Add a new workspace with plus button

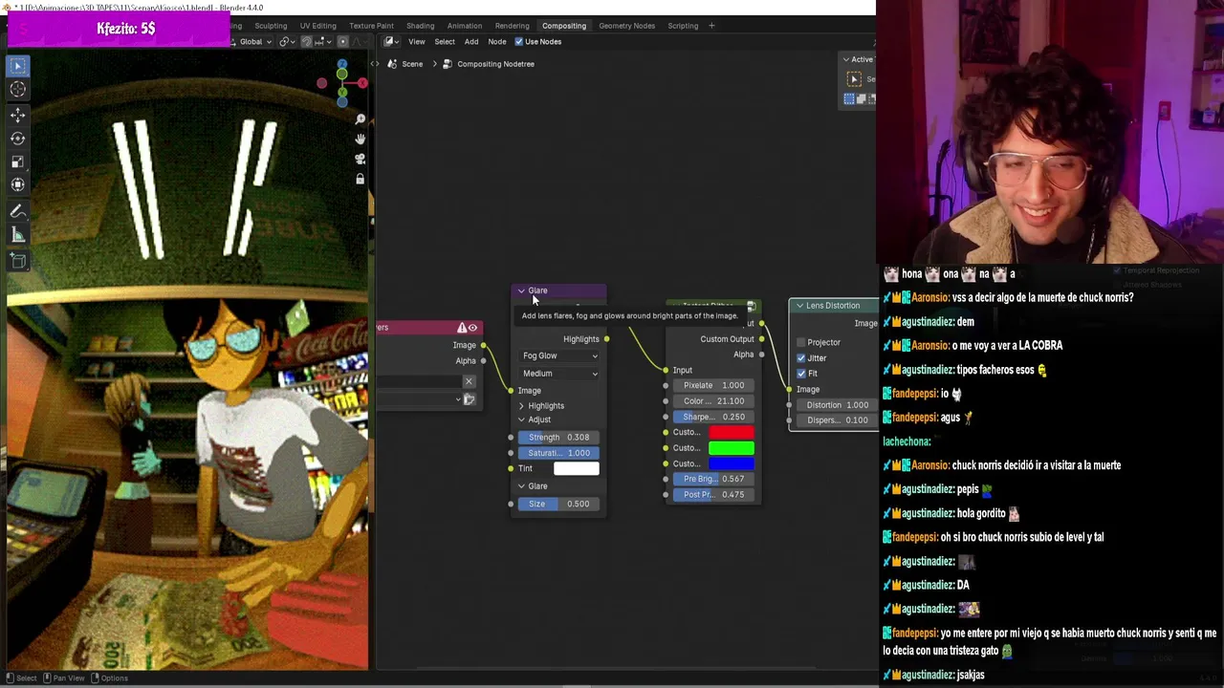pyautogui.click(x=711, y=26)
